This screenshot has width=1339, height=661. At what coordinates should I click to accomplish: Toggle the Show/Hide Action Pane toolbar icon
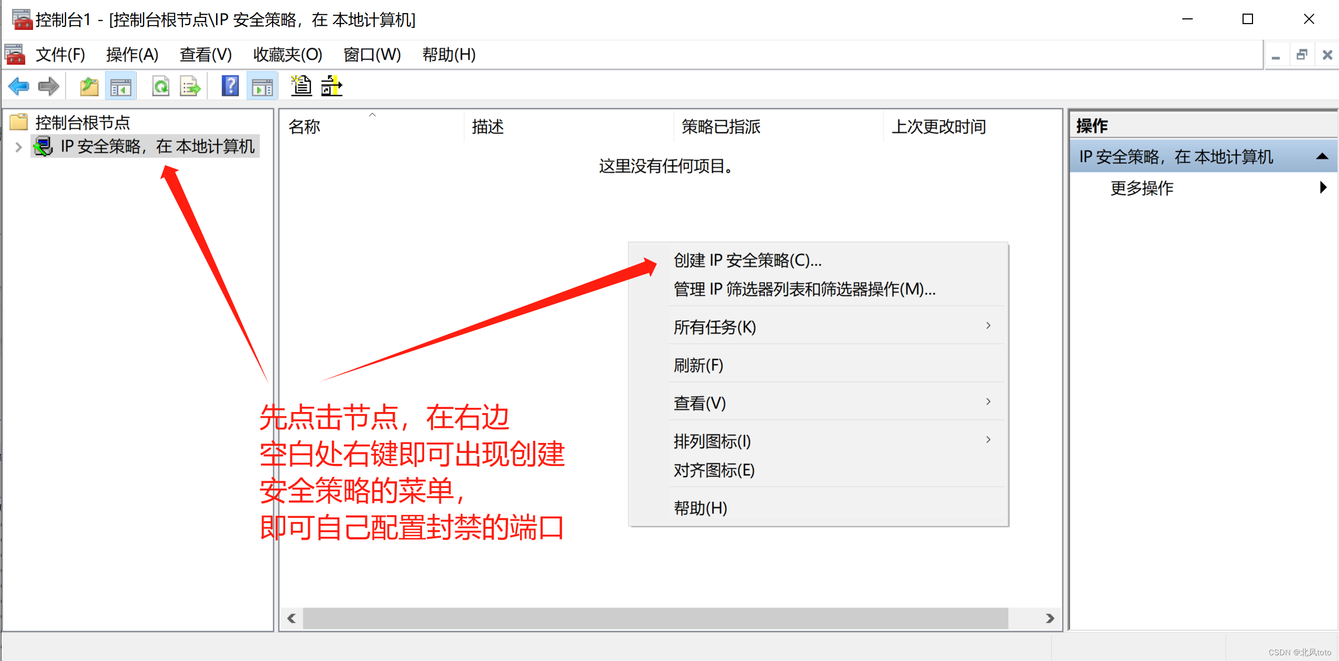click(262, 86)
